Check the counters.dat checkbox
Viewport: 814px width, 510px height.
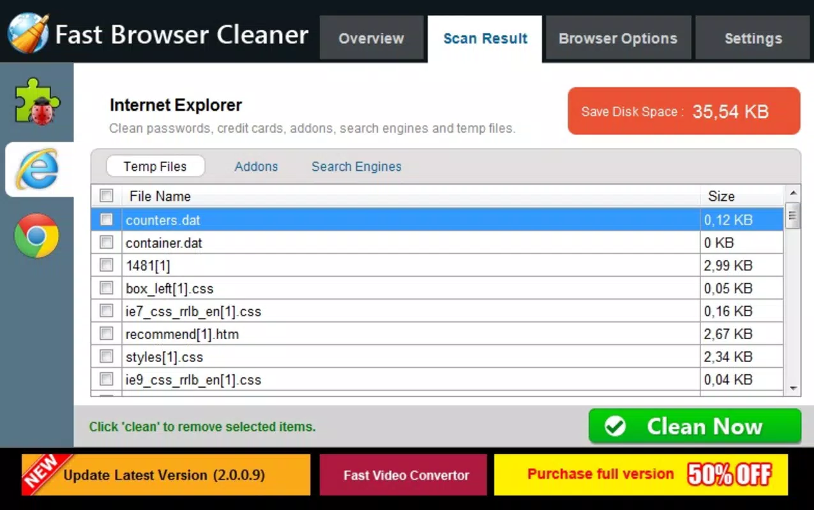coord(107,219)
